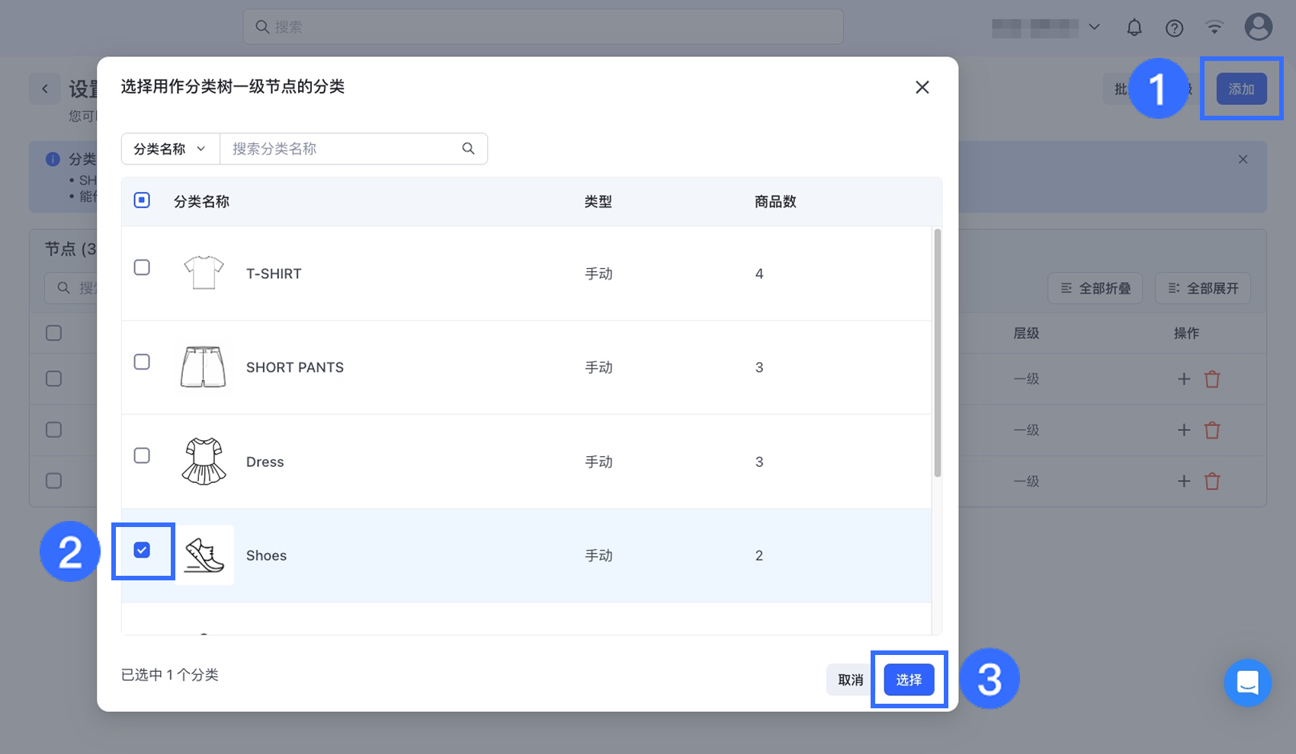
Task: Click the Wi-Fi status icon
Action: coord(1214,28)
